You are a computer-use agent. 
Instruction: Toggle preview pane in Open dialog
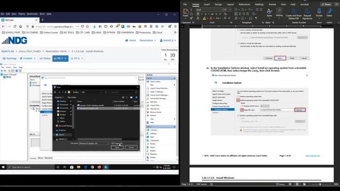131,98
